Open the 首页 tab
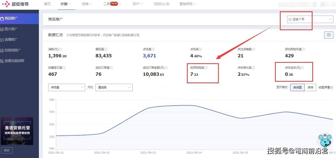 click(47, 4)
